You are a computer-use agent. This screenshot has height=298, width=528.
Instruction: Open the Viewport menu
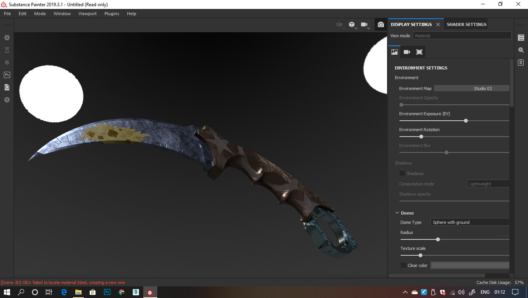coord(87,13)
